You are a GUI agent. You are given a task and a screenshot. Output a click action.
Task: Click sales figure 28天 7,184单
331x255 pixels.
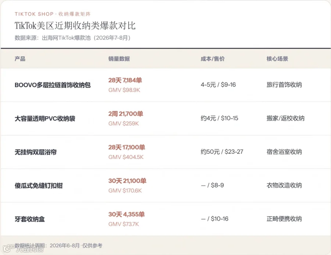click(125, 80)
